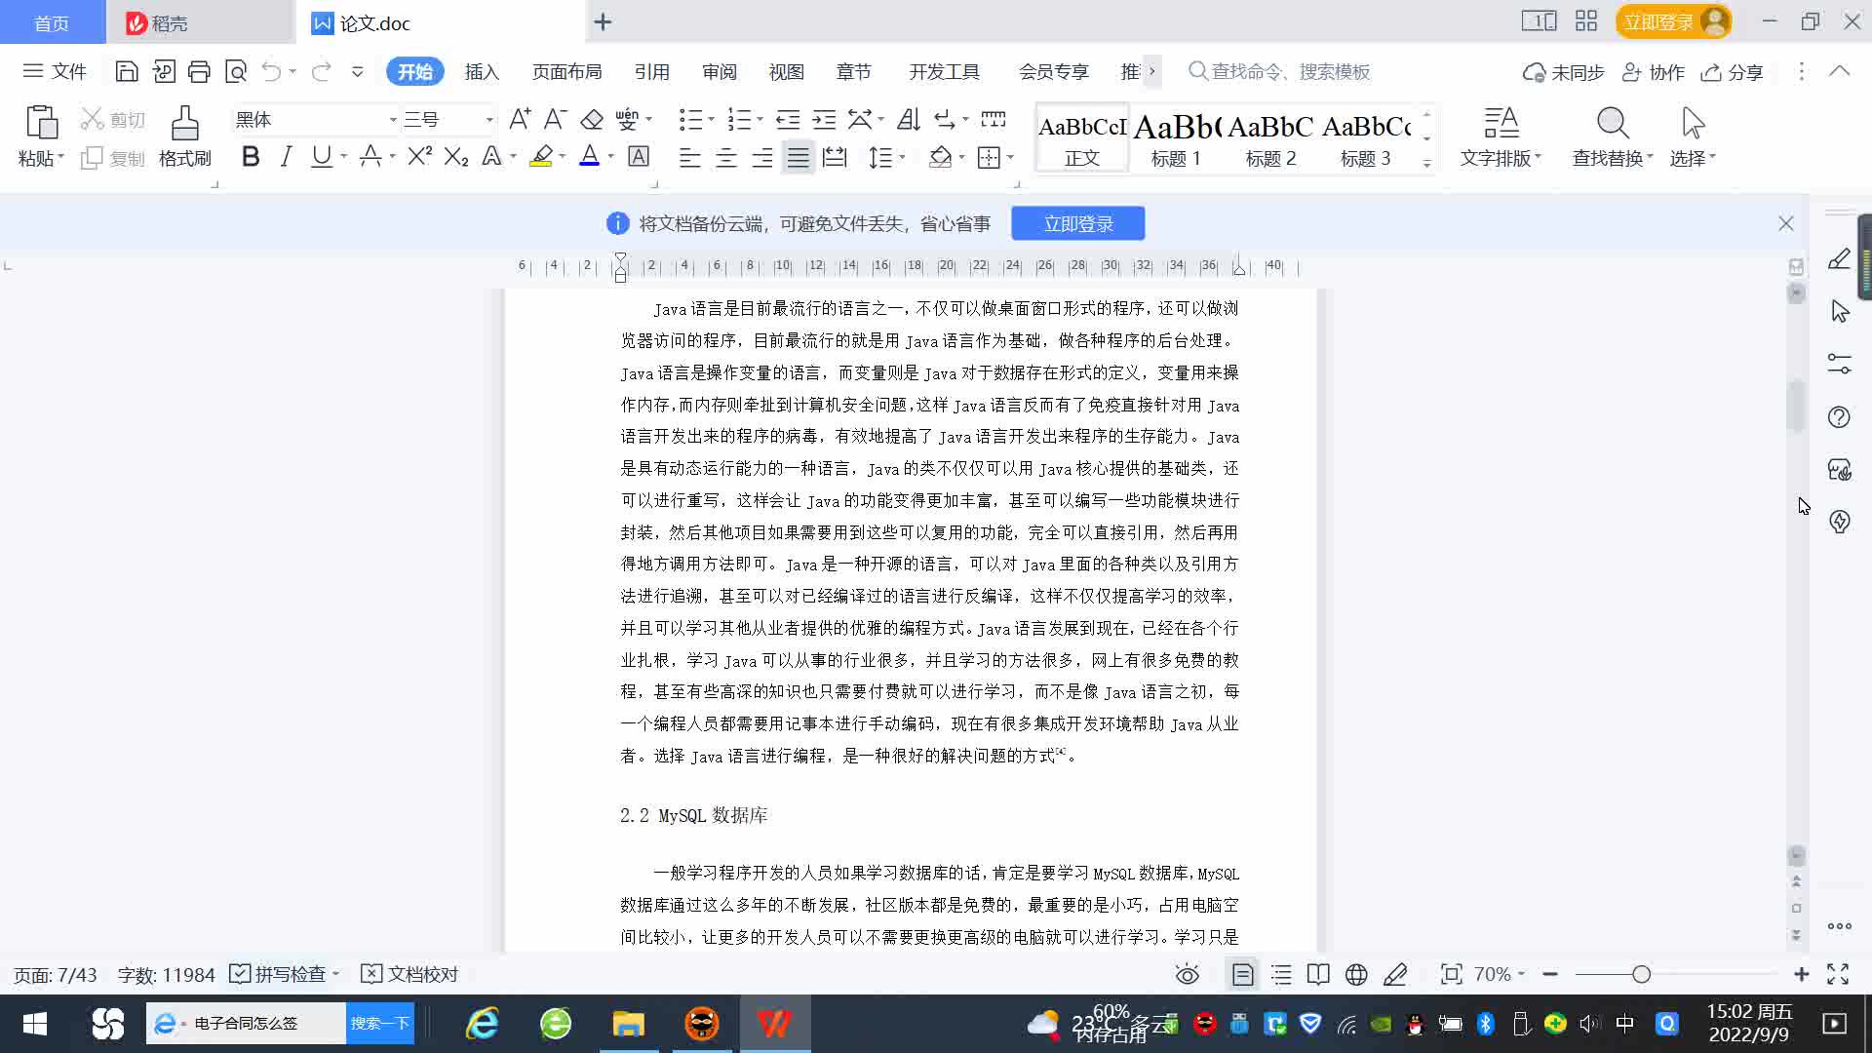Switch to 页面布局 (Page Layout) tab

tap(566, 72)
